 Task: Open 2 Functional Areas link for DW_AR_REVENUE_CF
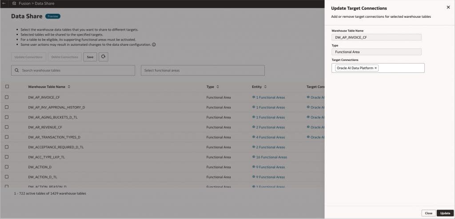[x=271, y=127]
